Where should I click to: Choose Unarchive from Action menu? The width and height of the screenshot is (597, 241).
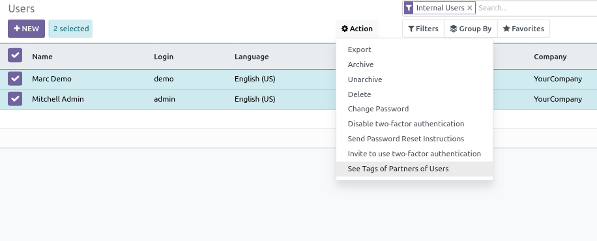coord(415,79)
